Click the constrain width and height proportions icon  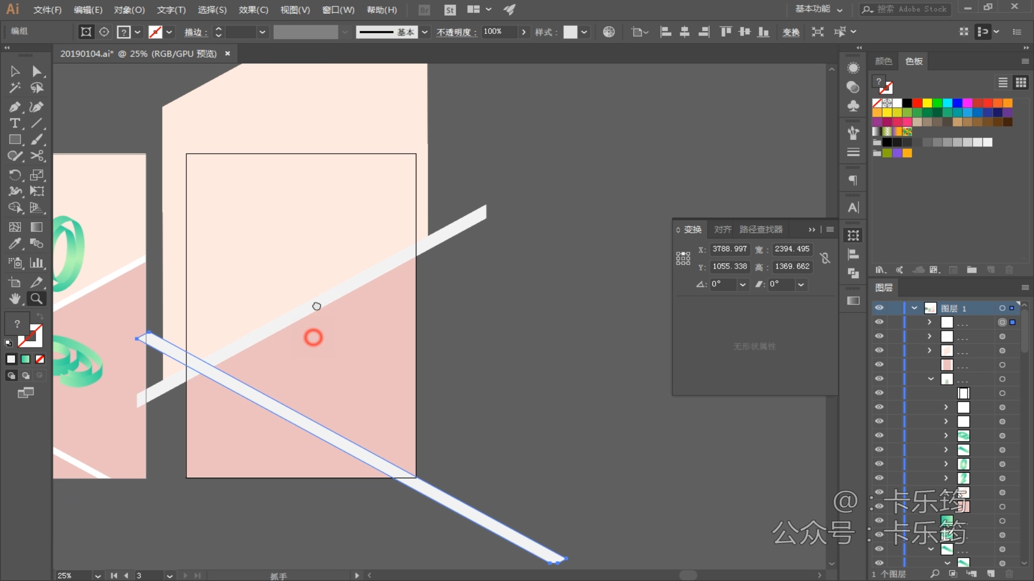tap(825, 258)
